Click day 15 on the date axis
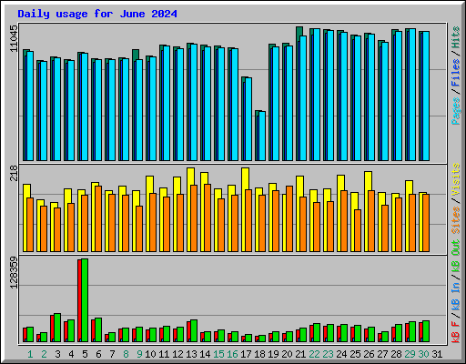 pyautogui.click(x=218, y=354)
